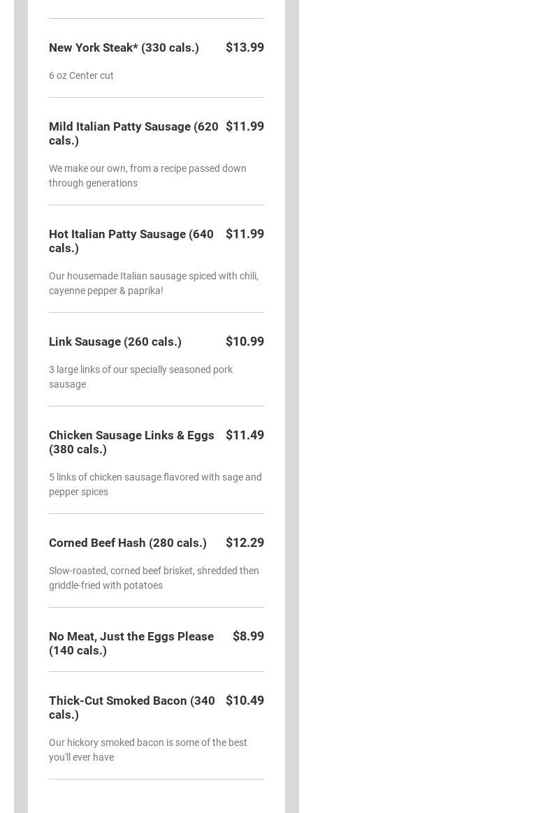Click the $8.99 eggs-only price
This screenshot has height=813, width=538.
pyautogui.click(x=248, y=636)
